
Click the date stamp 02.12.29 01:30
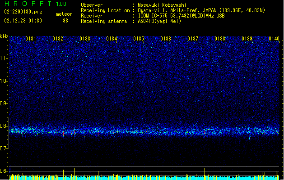click(x=23, y=21)
